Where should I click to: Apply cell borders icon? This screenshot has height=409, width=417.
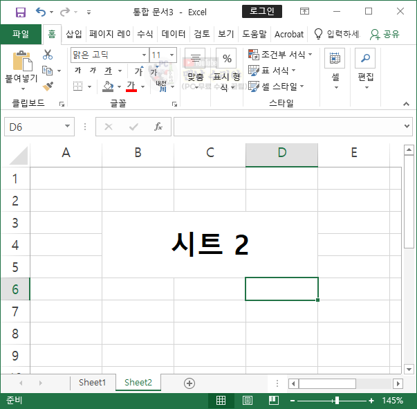(x=78, y=87)
